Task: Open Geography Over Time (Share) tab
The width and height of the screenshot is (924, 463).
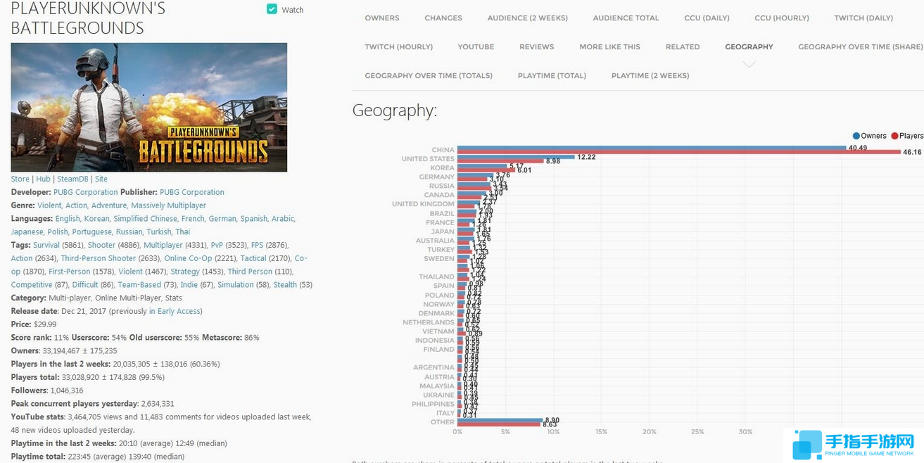Action: pos(861,47)
